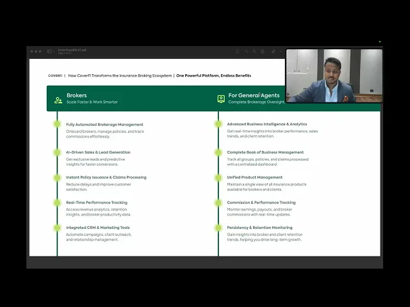This screenshot has width=410, height=307.
Task: Click 'One Powerful Platform, Endless Benefits' heading
Action: tap(213, 75)
